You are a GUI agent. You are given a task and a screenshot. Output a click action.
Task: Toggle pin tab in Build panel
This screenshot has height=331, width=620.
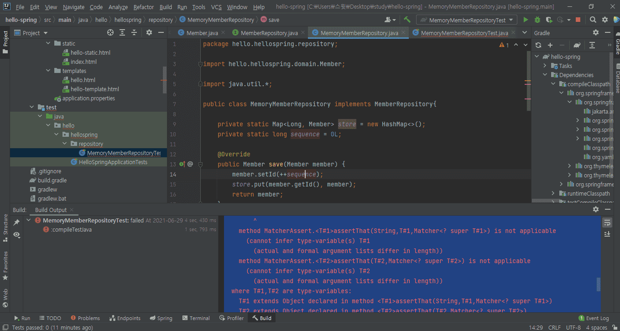tap(17, 222)
